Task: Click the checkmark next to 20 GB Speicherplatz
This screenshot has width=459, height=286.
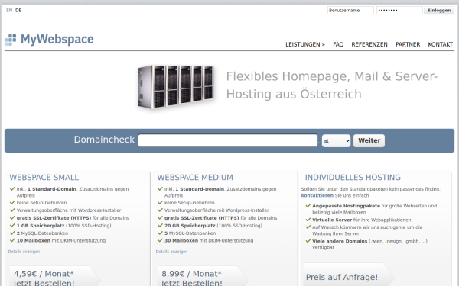Action: [160, 225]
